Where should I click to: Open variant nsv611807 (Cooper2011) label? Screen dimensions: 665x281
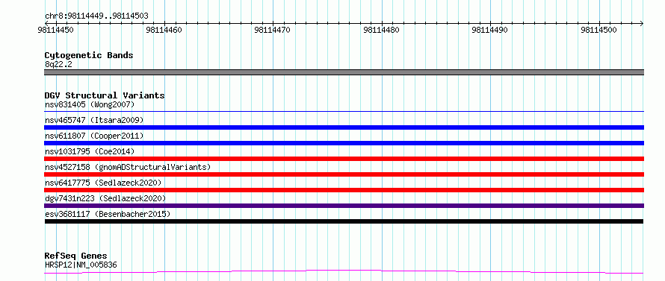(94, 136)
